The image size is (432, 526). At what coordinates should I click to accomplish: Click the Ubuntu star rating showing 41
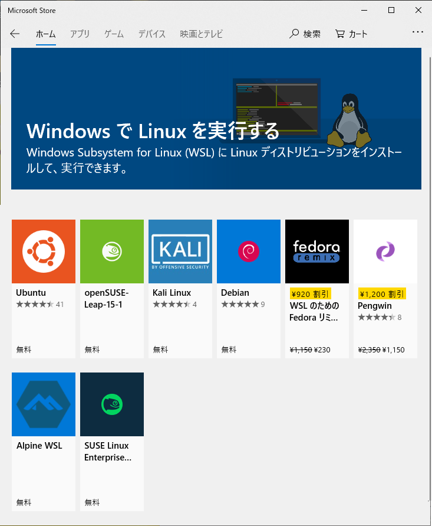coord(40,304)
